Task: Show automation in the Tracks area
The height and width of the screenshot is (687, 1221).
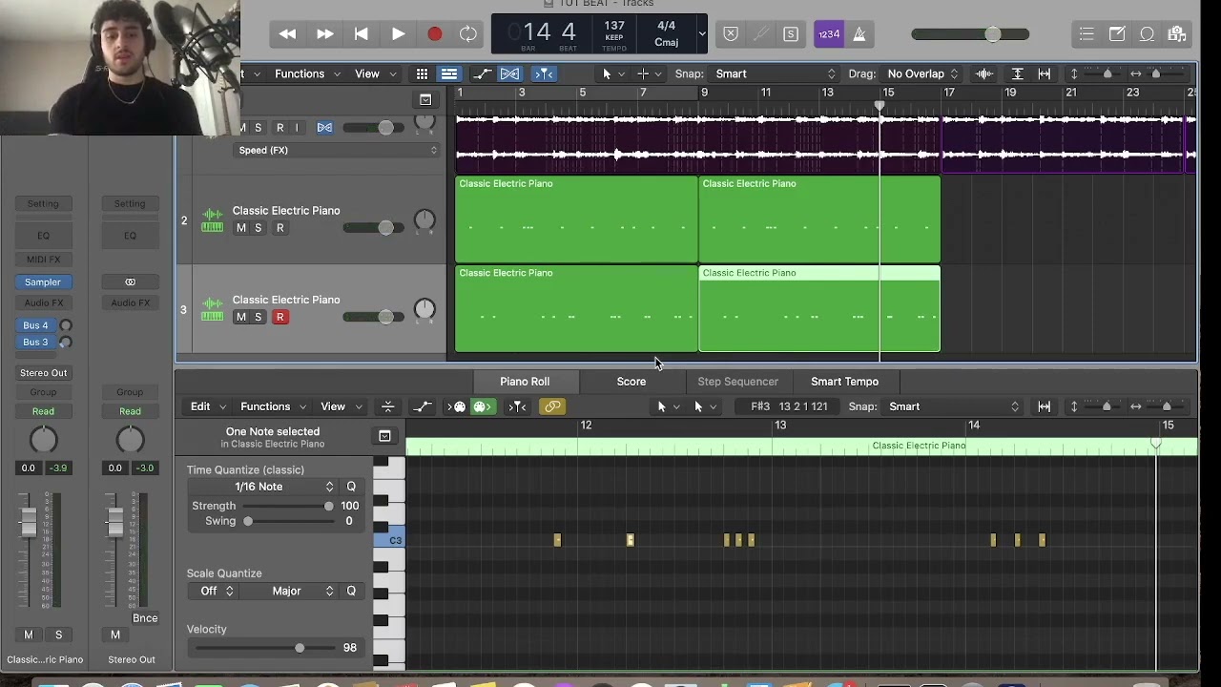Action: 483,73
